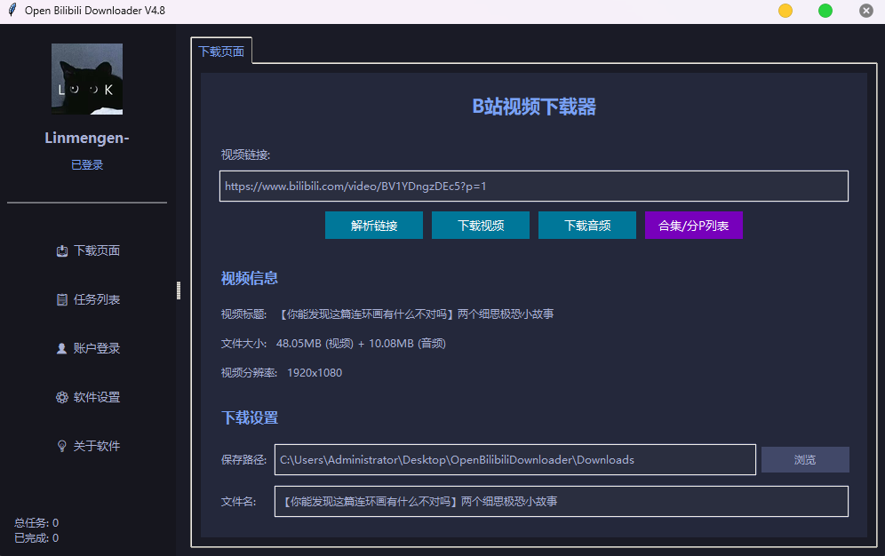Click the 下载音频 button
This screenshot has width=885, height=556.
587,226
